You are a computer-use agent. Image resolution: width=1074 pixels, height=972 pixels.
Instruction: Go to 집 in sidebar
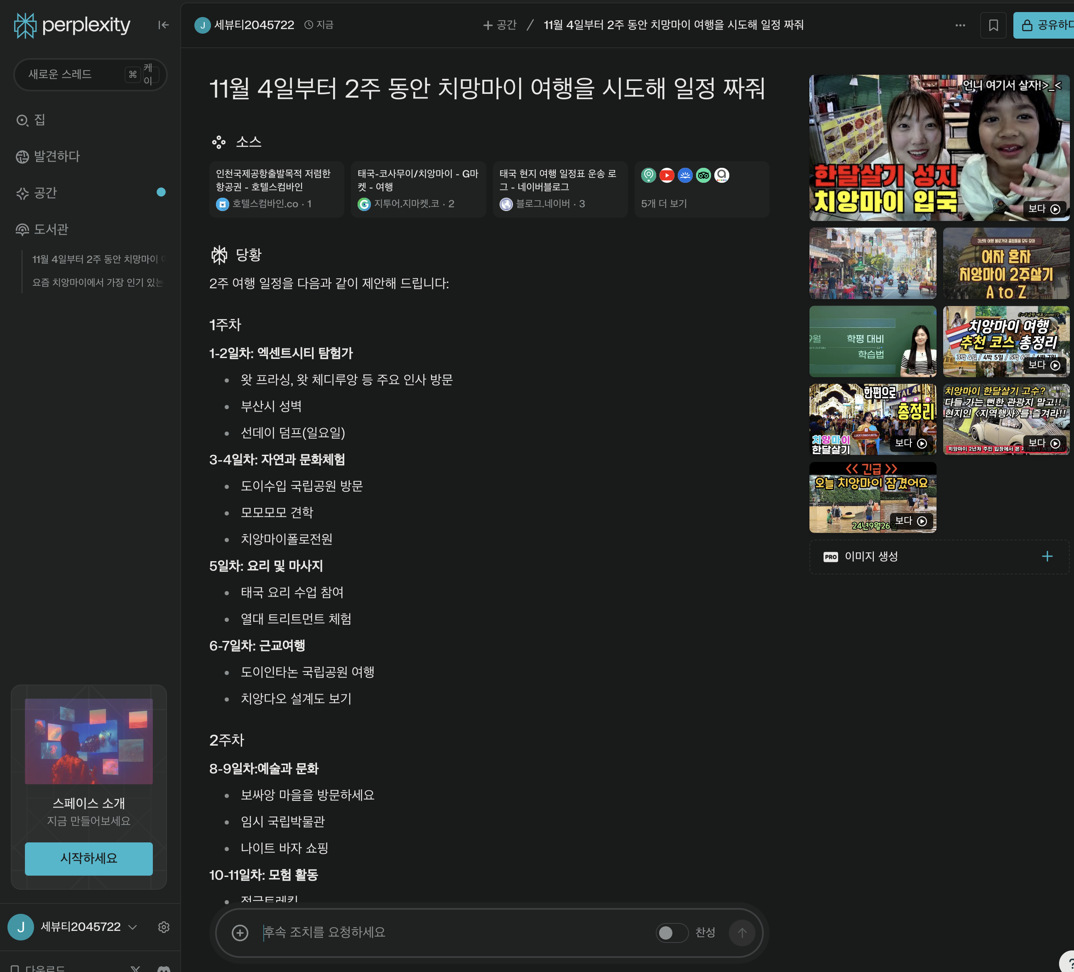click(x=39, y=120)
